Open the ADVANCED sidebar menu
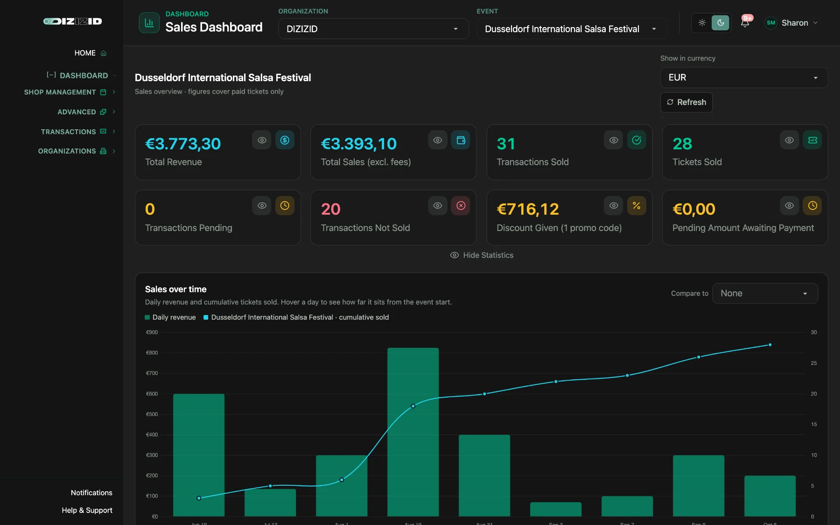 (77, 112)
